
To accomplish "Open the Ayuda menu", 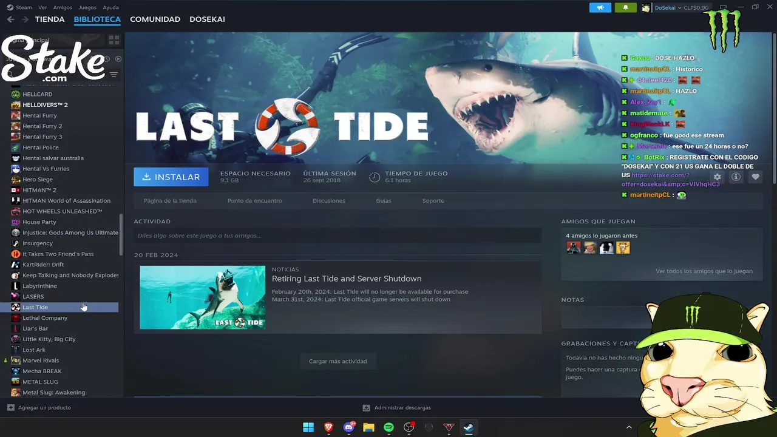I will (x=111, y=7).
